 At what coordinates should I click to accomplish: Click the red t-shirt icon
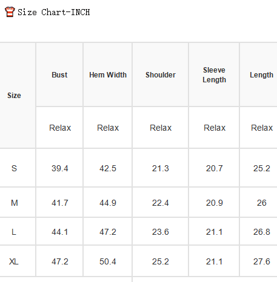pos(10,11)
